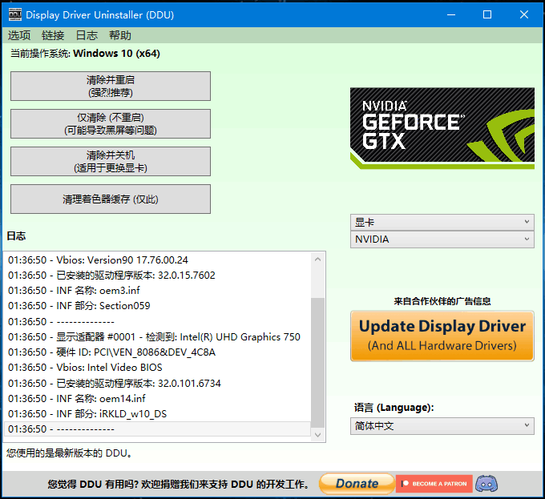Open the 简体中文 language dropdown
The height and width of the screenshot is (499, 545).
[x=442, y=426]
